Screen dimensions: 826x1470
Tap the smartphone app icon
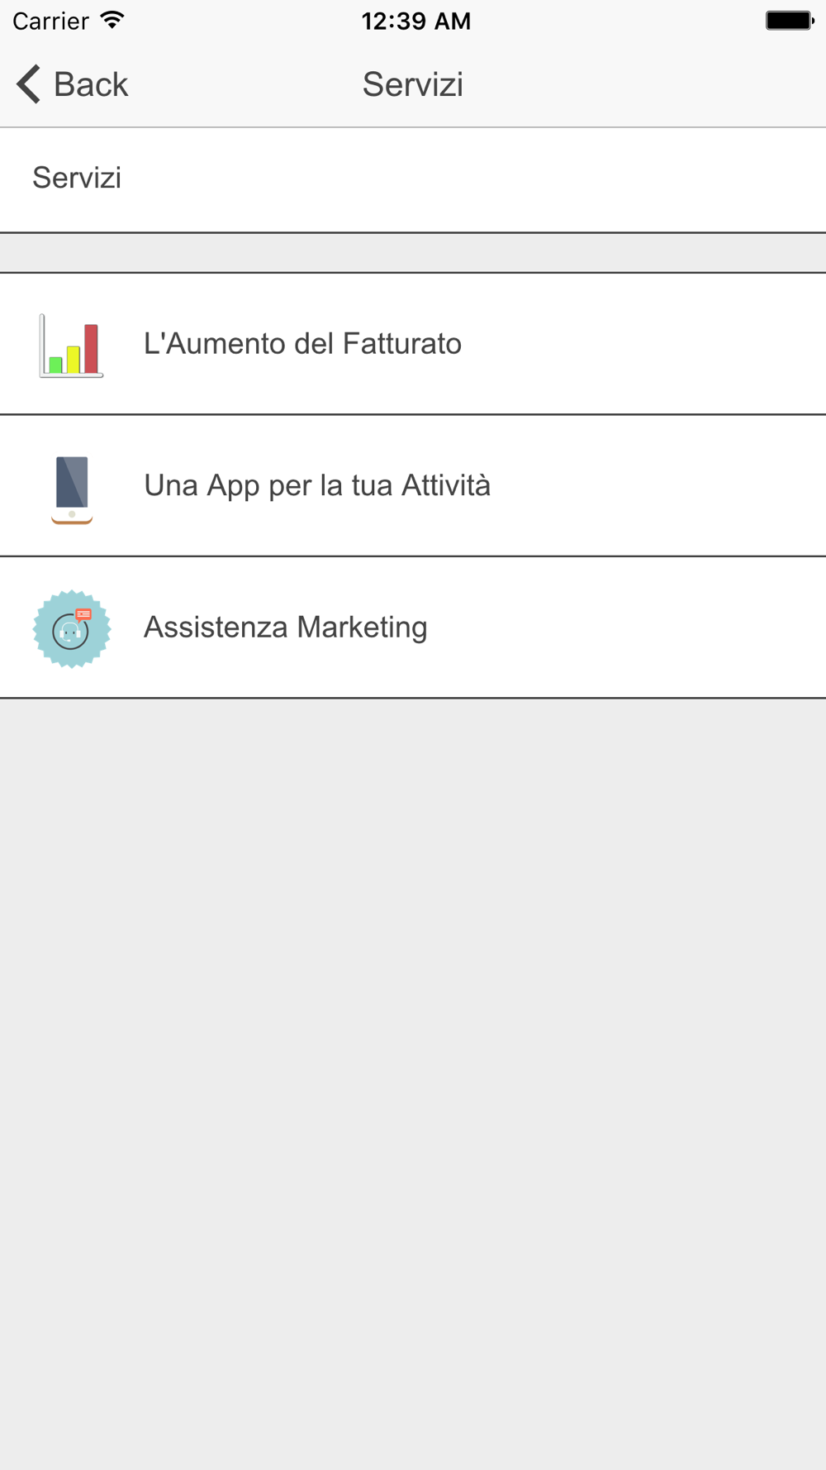coord(72,489)
